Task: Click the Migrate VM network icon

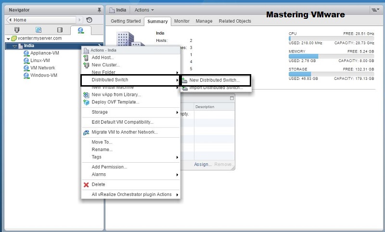Action: [x=86, y=132]
